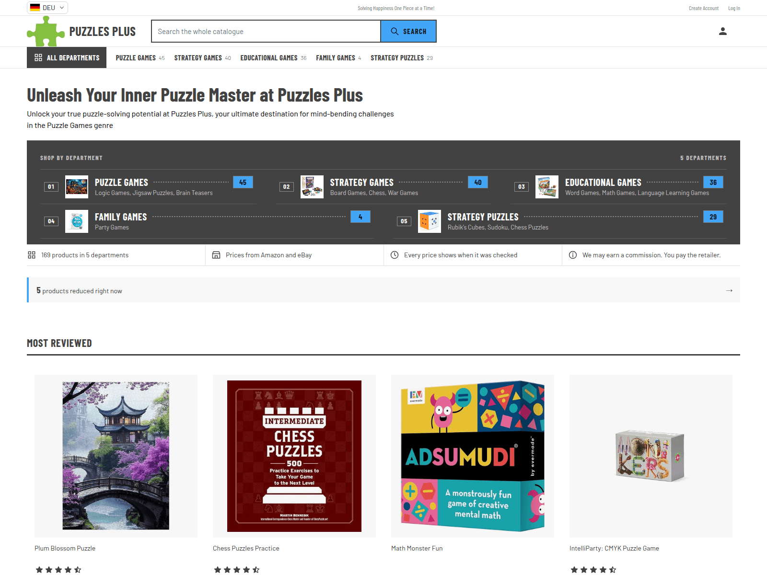The height and width of the screenshot is (575, 767).
Task: Open the All Departments menu
Action: tap(67, 57)
